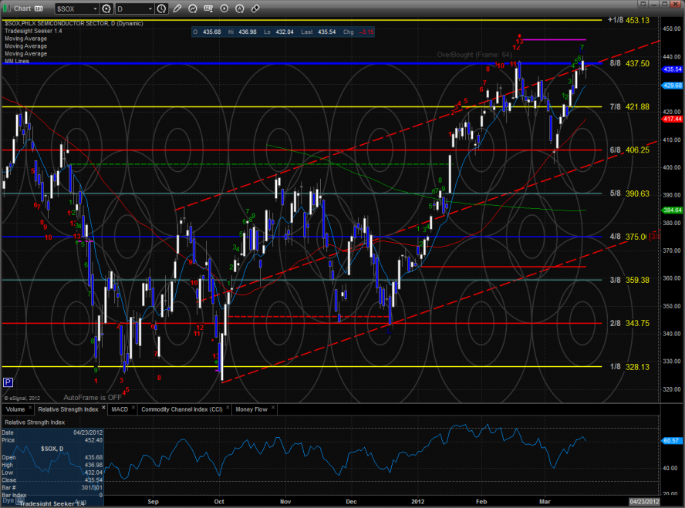Open the Commodity Channel Index (CCI) tab
The height and width of the screenshot is (508, 685).
182,409
